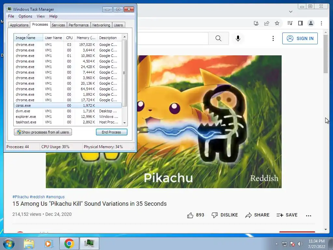Switch to Applications tab
333x250 pixels.
[x=19, y=25]
